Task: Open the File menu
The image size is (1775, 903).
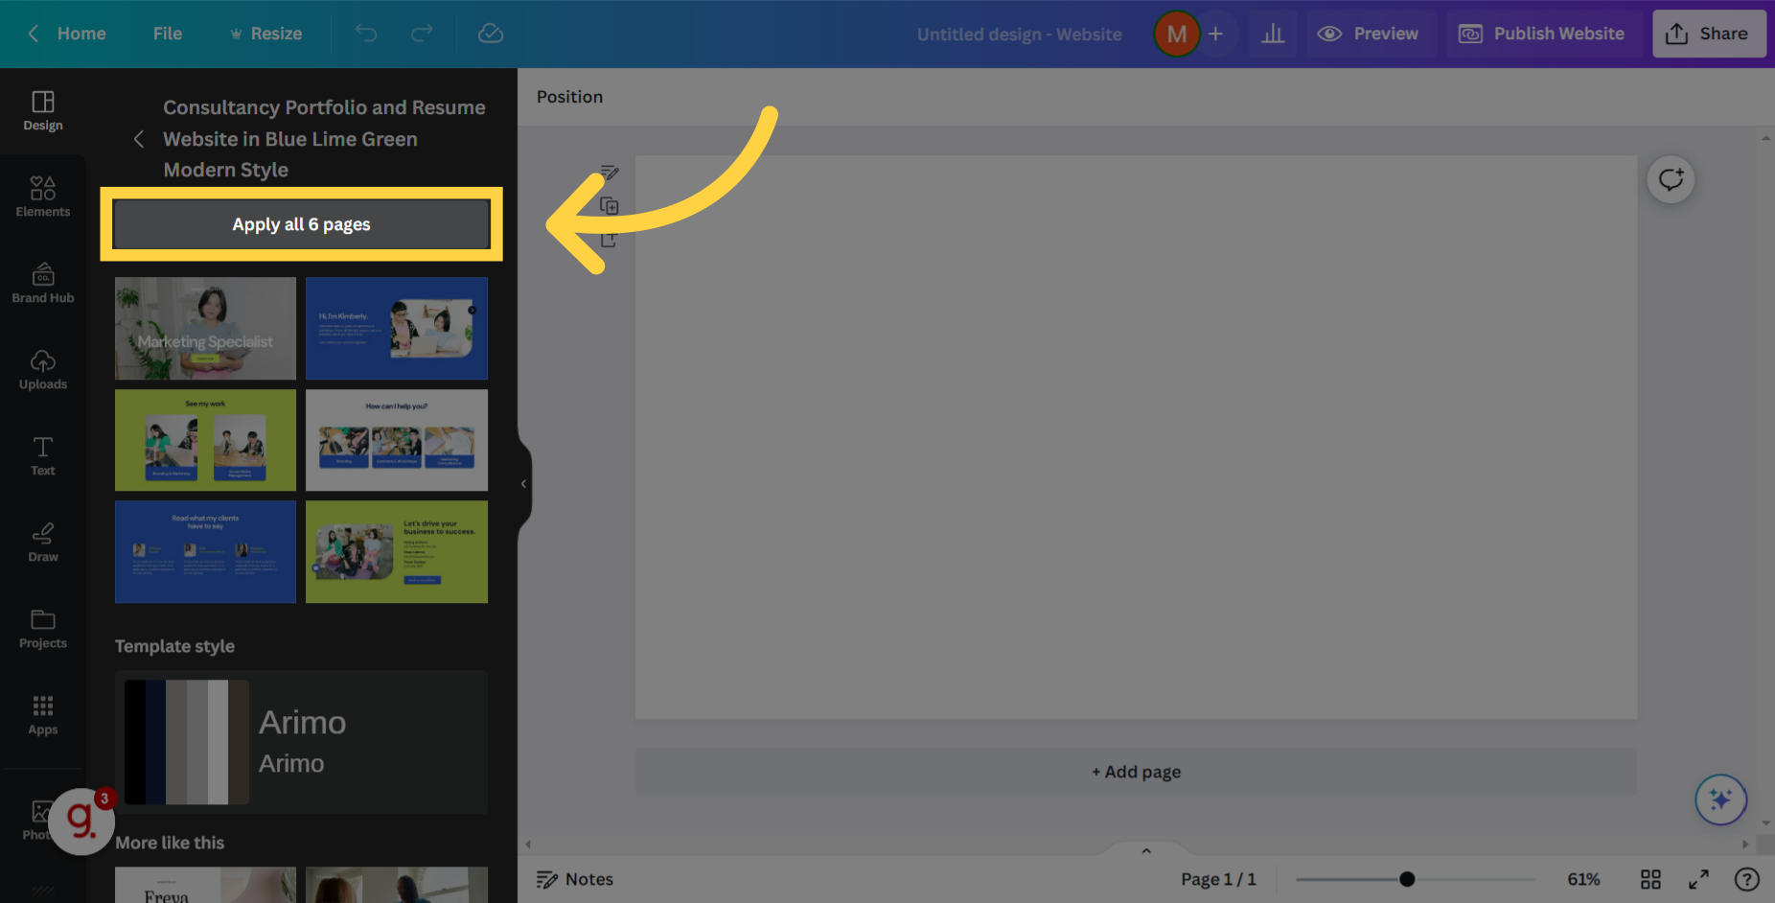Action: (167, 33)
